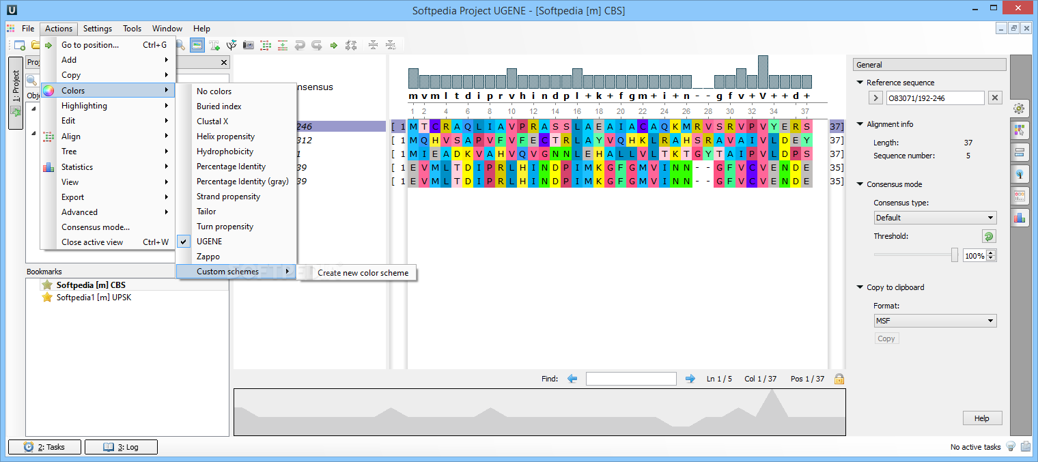Click the Find next blue arrow
This screenshot has width=1038, height=462.
690,379
